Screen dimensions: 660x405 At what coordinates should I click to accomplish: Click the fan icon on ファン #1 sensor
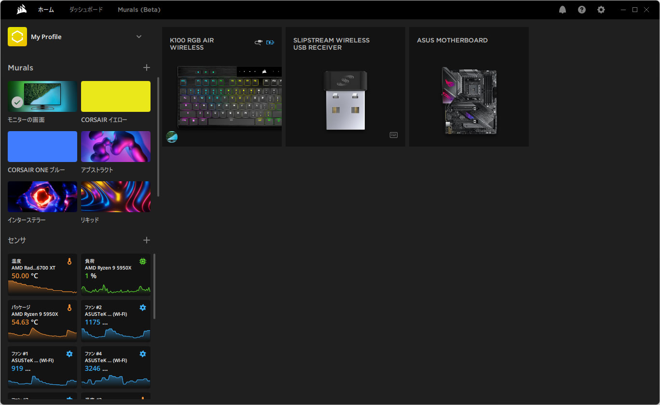tap(69, 354)
